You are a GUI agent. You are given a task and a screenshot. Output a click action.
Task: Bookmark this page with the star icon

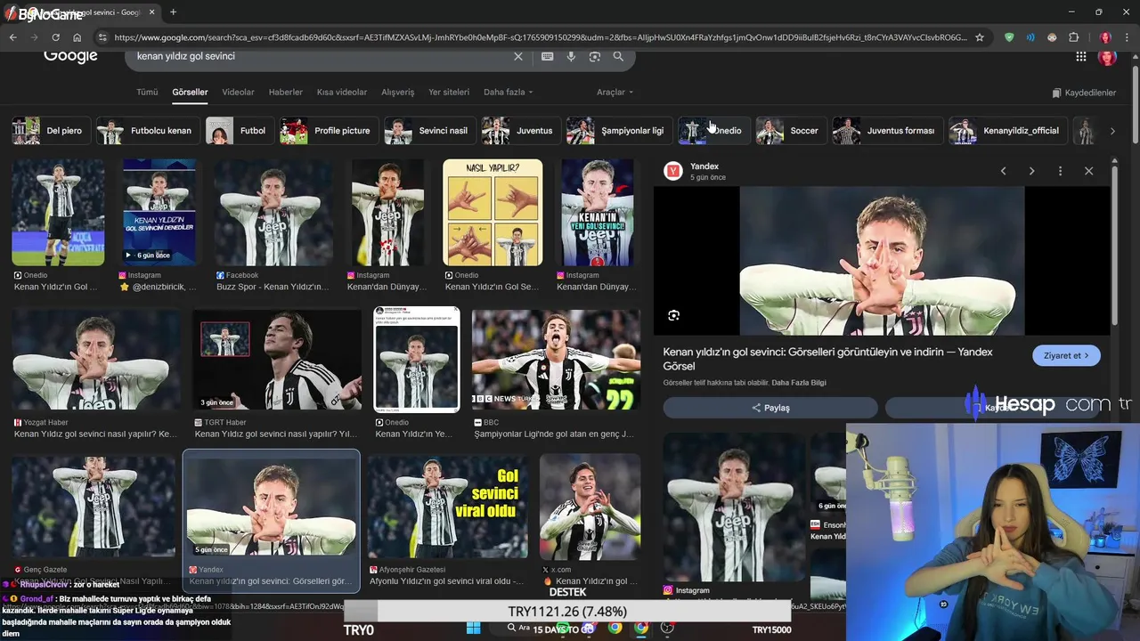[x=980, y=37]
